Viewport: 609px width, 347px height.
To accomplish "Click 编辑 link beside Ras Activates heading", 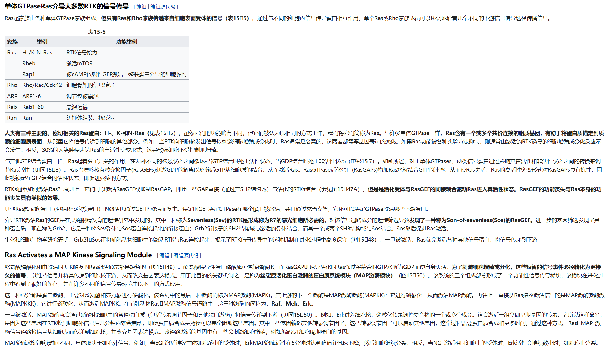I will [164, 255].
